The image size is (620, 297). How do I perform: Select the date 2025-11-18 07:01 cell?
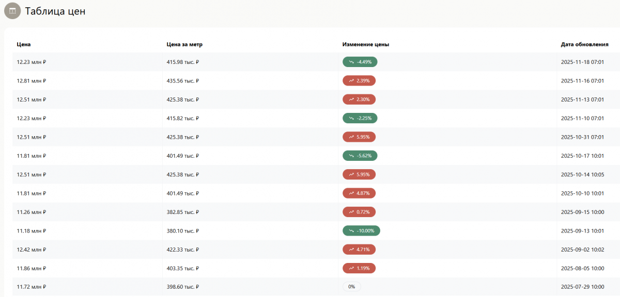coord(582,62)
